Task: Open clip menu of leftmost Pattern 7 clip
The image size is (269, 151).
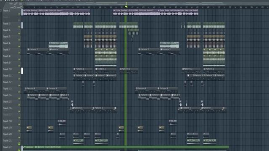Action: pos(28,49)
